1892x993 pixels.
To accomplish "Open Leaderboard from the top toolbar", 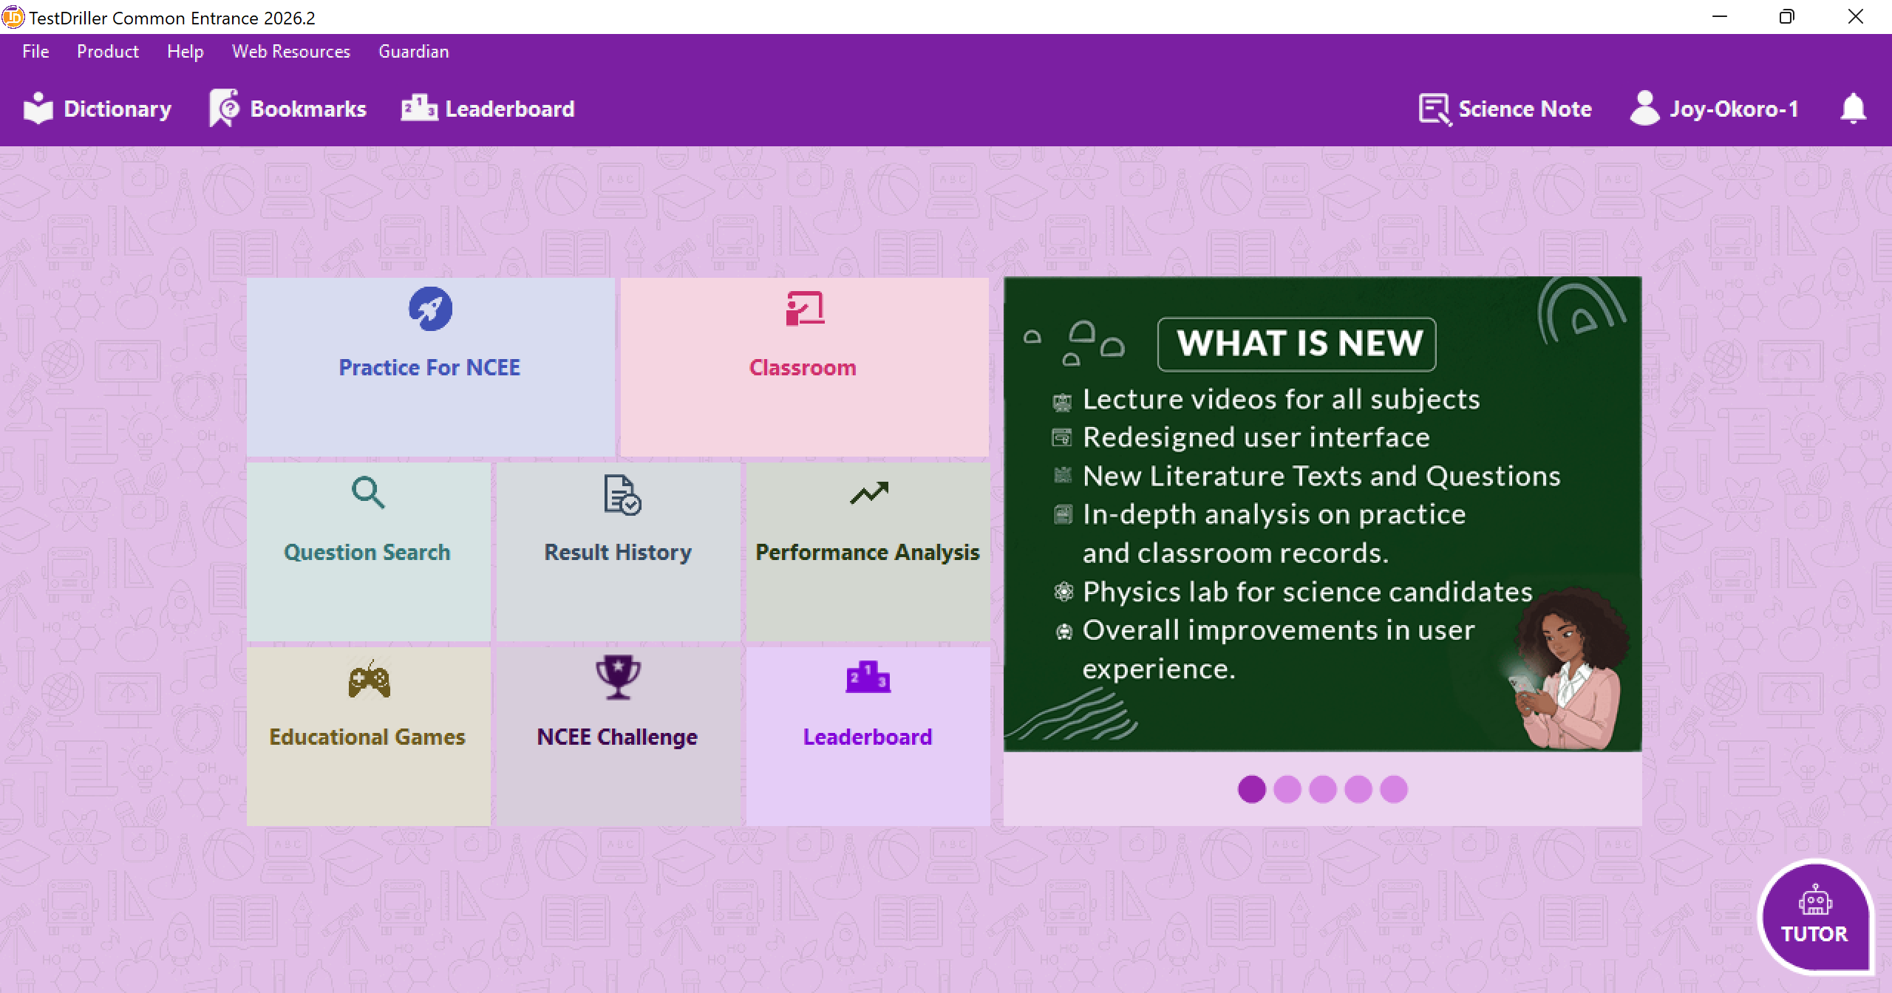I will pyautogui.click(x=488, y=109).
